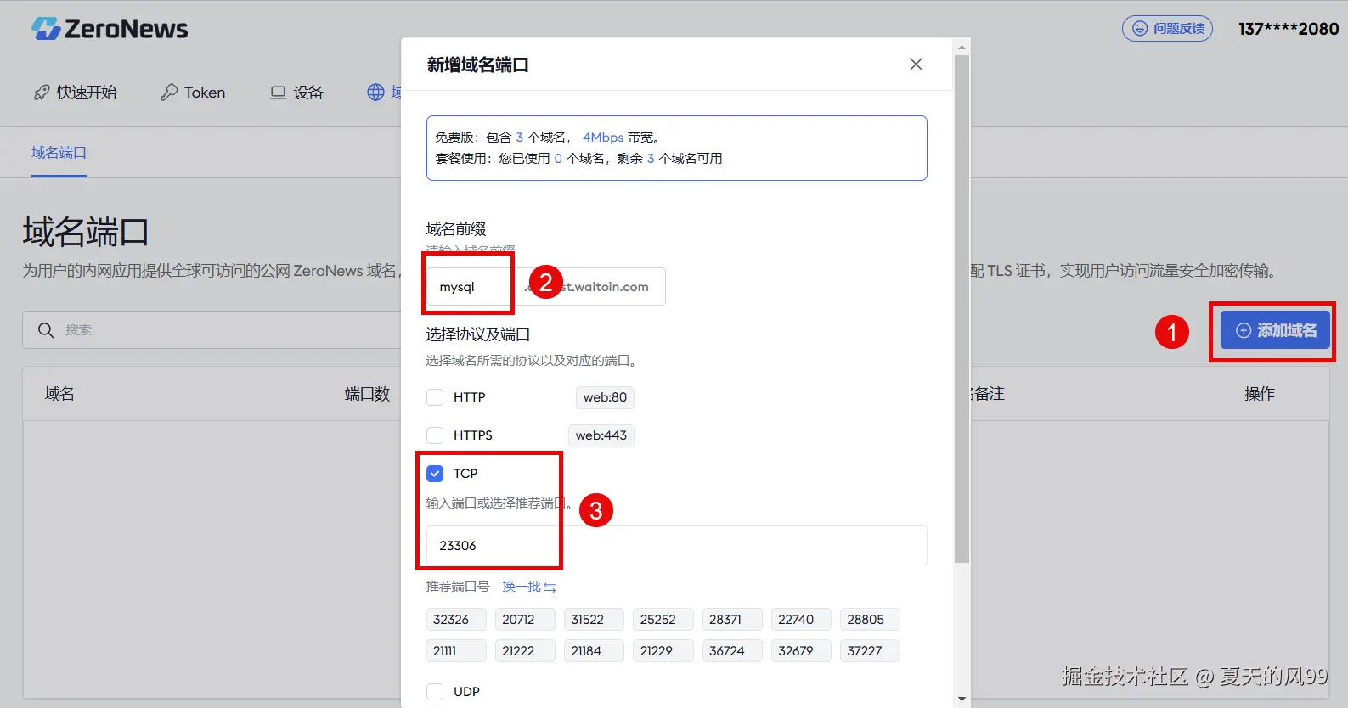This screenshot has height=708, width=1348.
Task: Click the web:80 port tag
Action: pos(605,397)
